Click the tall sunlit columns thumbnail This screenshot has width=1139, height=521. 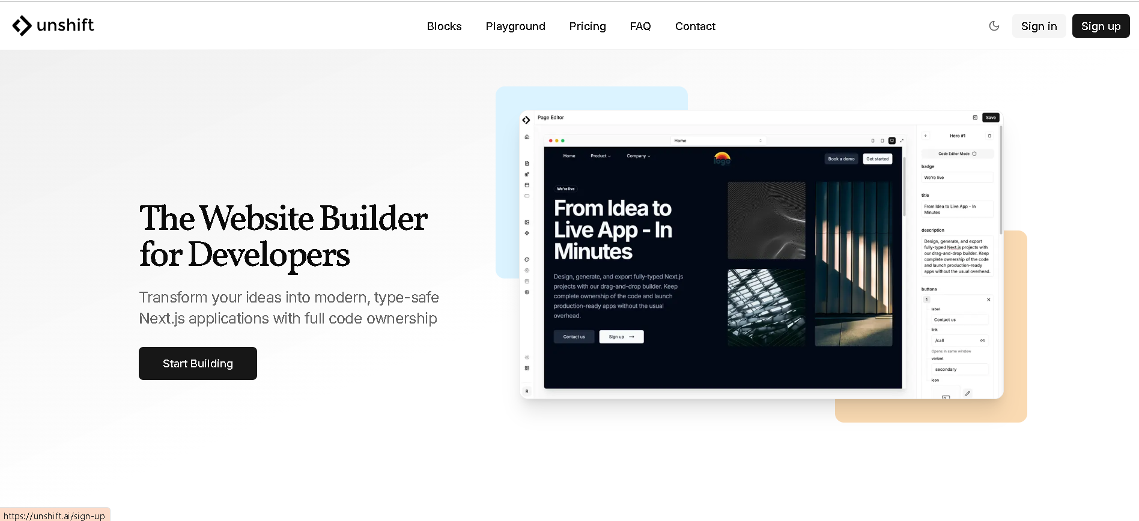tap(854, 264)
